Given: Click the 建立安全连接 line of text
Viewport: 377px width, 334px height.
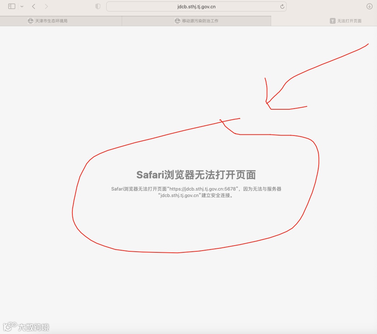Looking at the screenshot, I should tap(196, 196).
